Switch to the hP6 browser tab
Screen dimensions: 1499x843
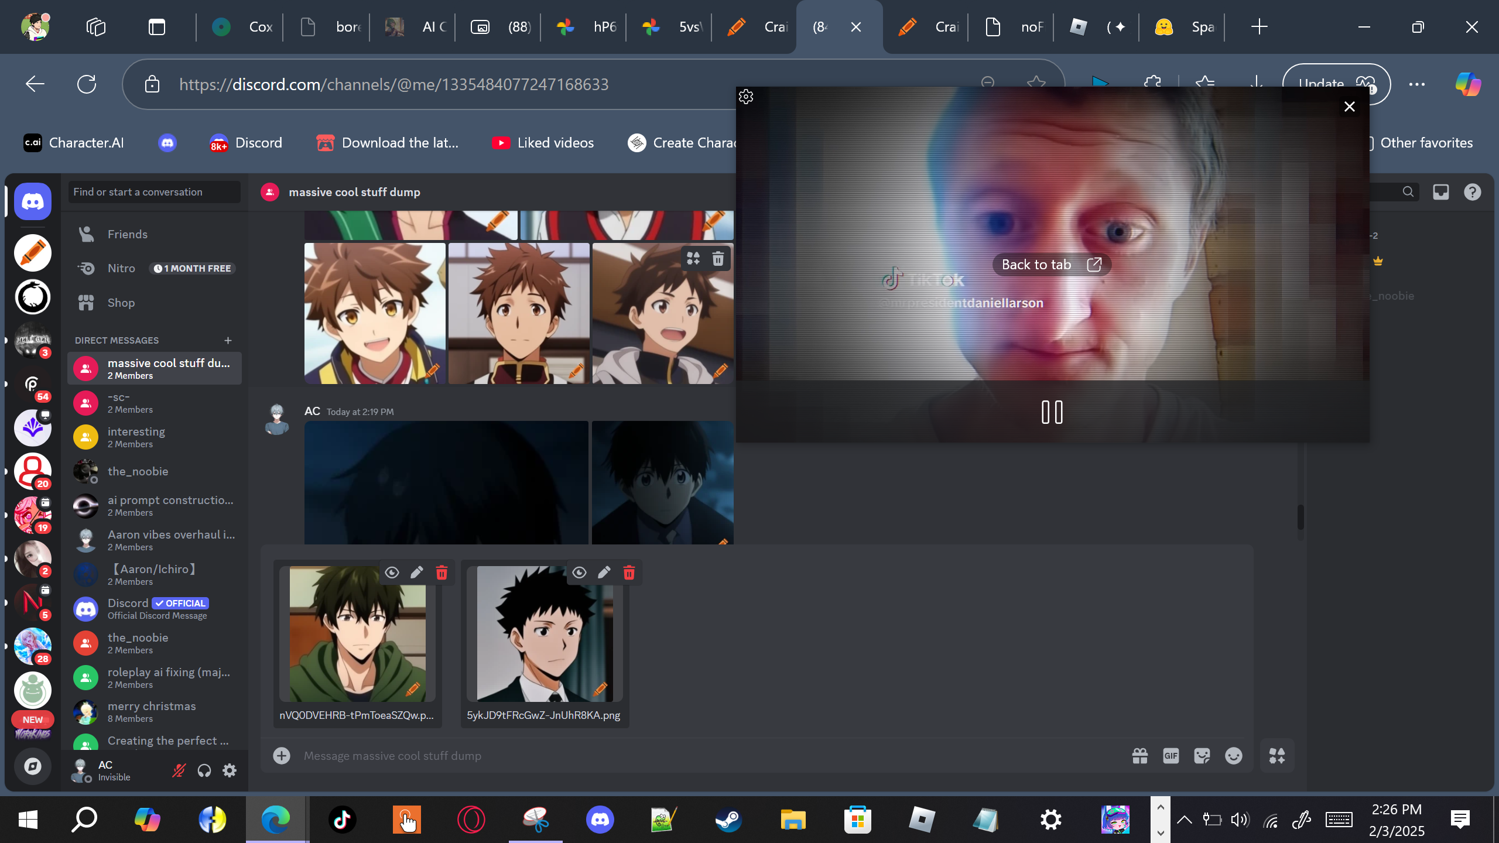pyautogui.click(x=586, y=27)
